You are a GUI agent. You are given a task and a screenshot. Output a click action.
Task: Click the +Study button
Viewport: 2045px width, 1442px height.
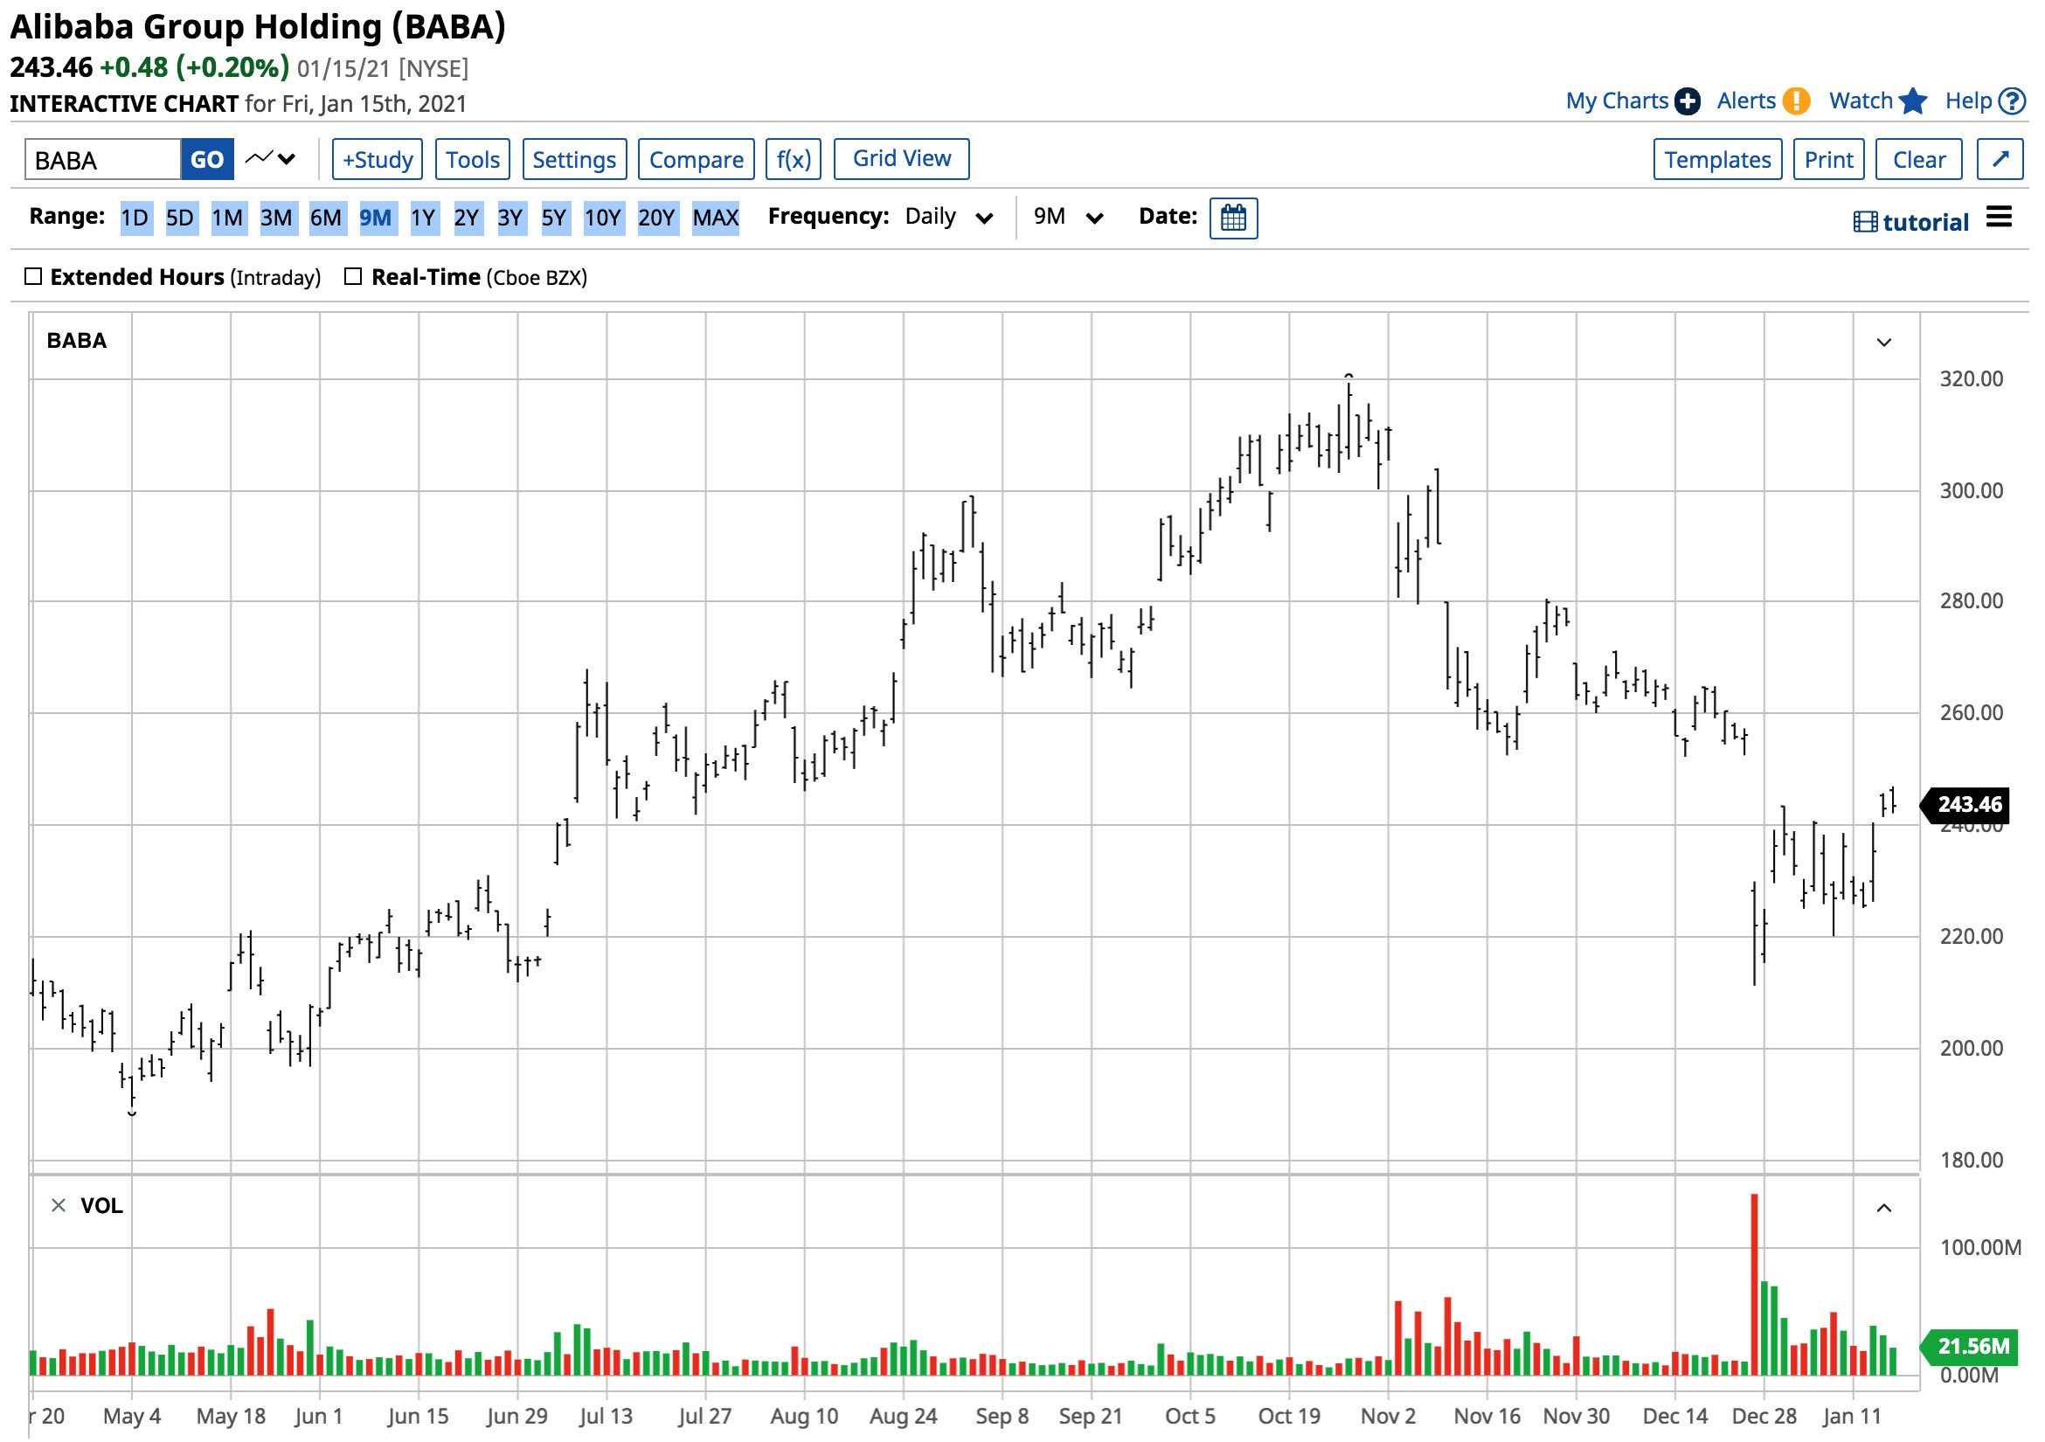coord(378,159)
